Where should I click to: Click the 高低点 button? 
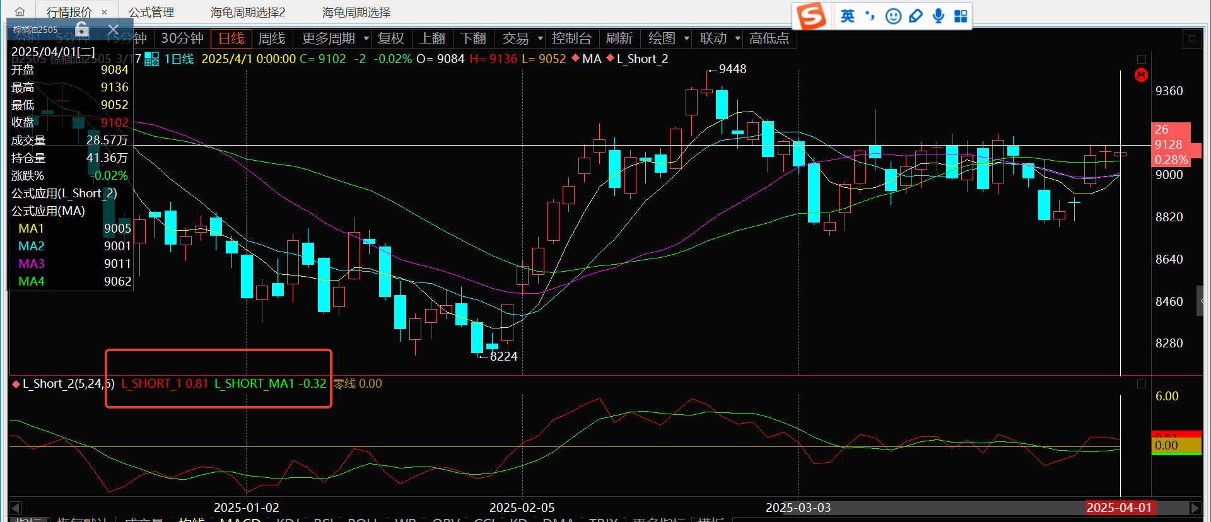(769, 38)
